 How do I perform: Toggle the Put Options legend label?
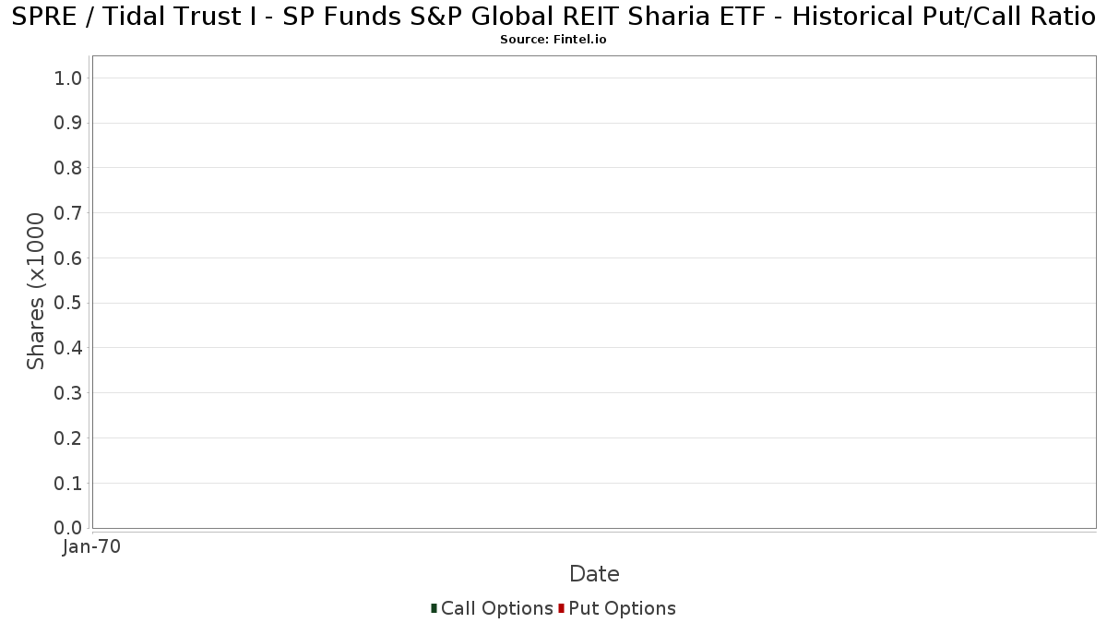click(x=623, y=608)
